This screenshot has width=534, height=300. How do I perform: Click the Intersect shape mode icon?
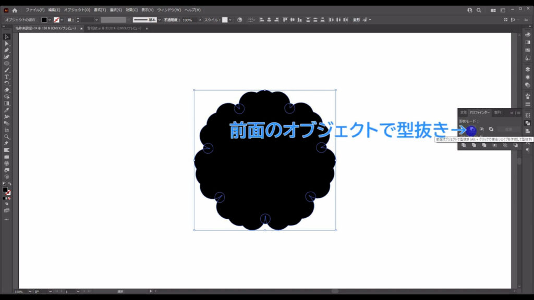(481, 129)
